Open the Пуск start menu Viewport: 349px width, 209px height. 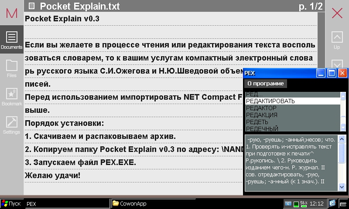11,203
